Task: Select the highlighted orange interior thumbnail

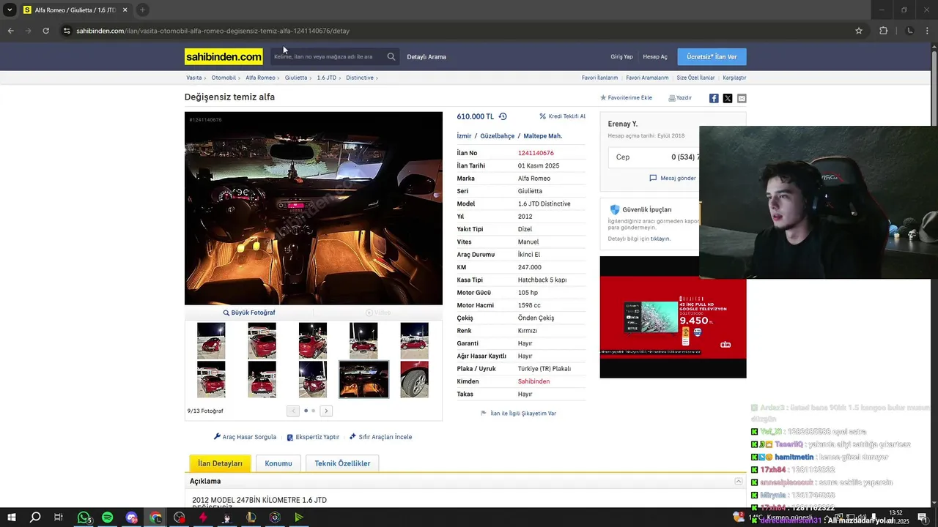Action: point(363,379)
